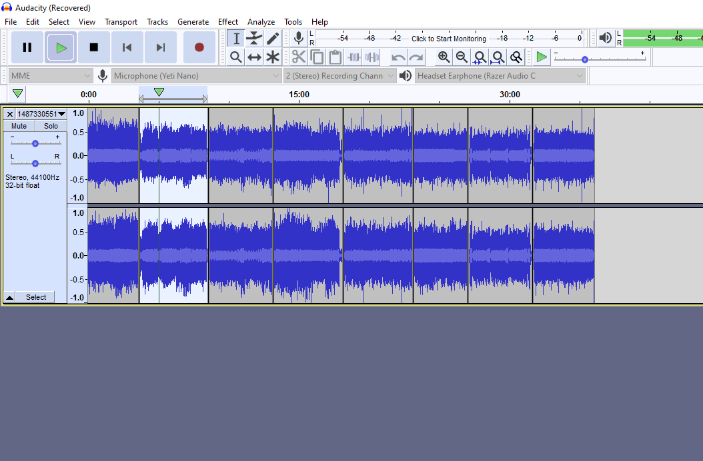Viewport: 703px width, 461px height.
Task: Select the Envelope tool
Action: pos(254,38)
